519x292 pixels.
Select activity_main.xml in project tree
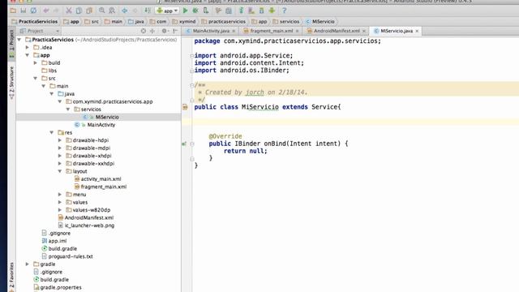coord(101,178)
